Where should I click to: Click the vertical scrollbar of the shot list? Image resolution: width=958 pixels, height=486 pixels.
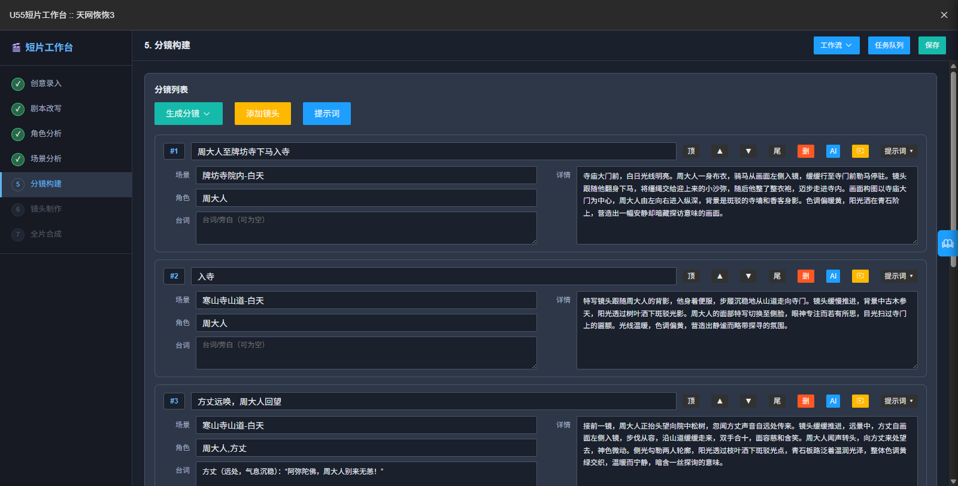pos(953,170)
